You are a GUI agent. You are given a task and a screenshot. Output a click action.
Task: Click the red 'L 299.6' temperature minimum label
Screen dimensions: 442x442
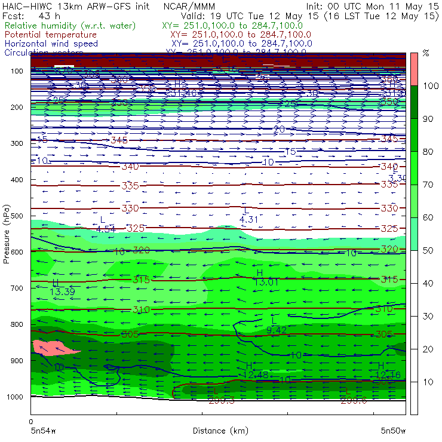pos(354,396)
